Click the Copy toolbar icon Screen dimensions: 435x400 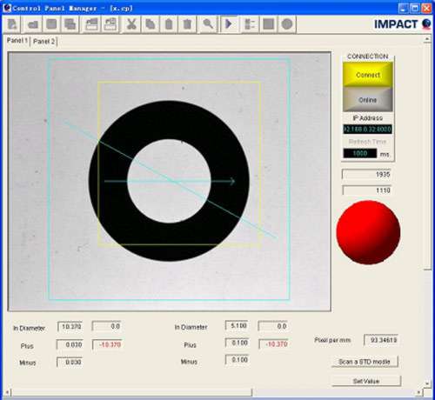click(150, 24)
